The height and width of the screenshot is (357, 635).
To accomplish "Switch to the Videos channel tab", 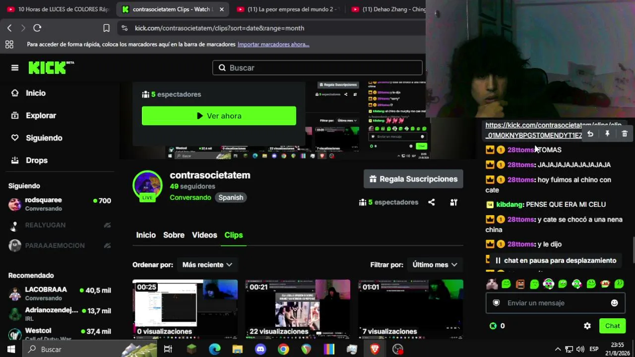I will pyautogui.click(x=204, y=235).
